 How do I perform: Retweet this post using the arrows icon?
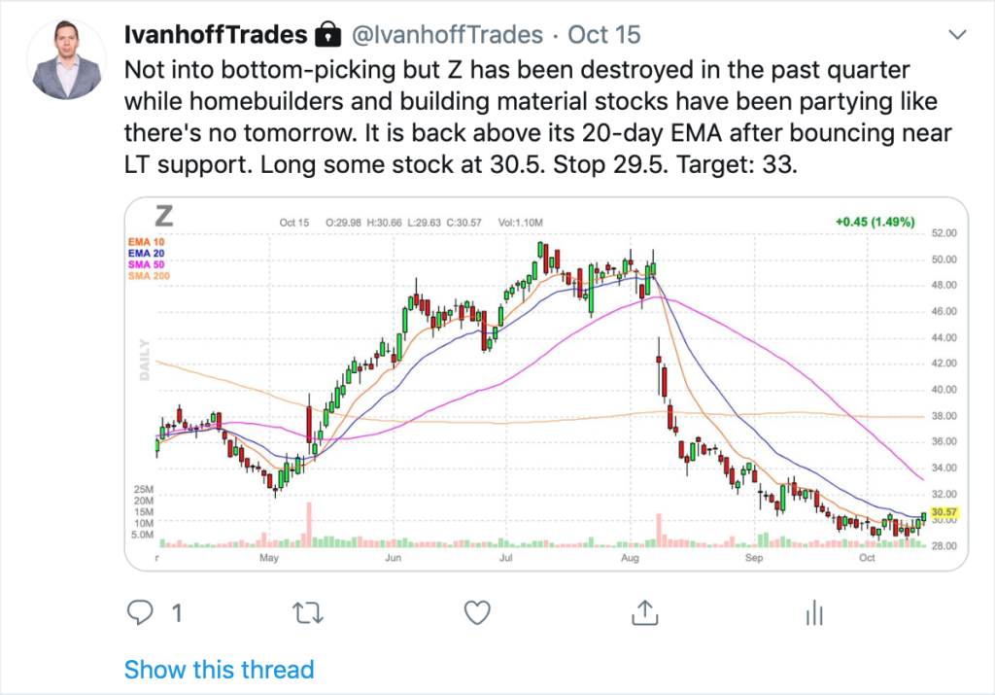coord(308,613)
